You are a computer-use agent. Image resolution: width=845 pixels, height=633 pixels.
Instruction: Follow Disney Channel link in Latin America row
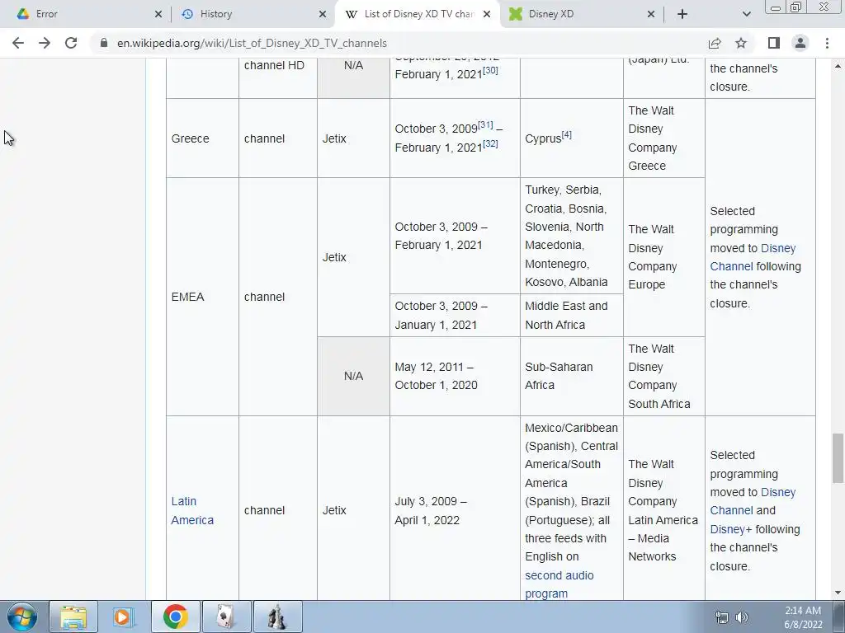pos(753,501)
